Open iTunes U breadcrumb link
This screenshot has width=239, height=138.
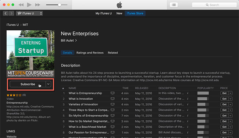(13, 25)
